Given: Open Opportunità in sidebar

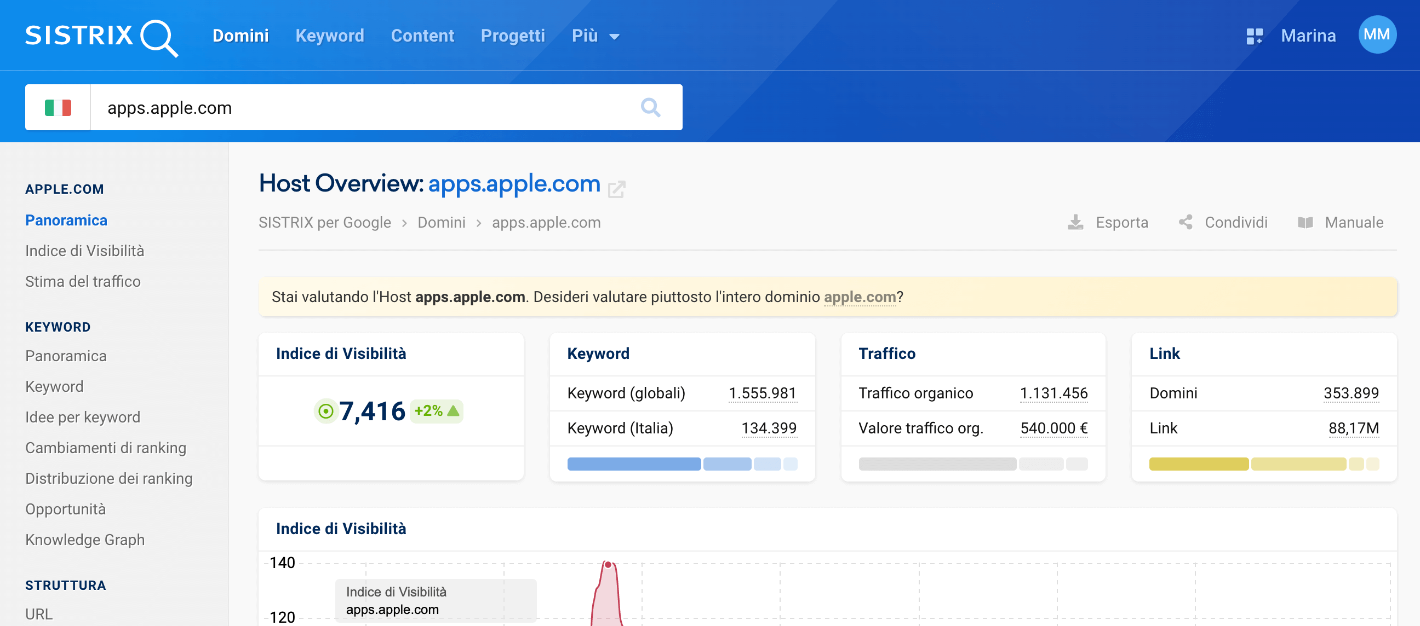Looking at the screenshot, I should 65,509.
